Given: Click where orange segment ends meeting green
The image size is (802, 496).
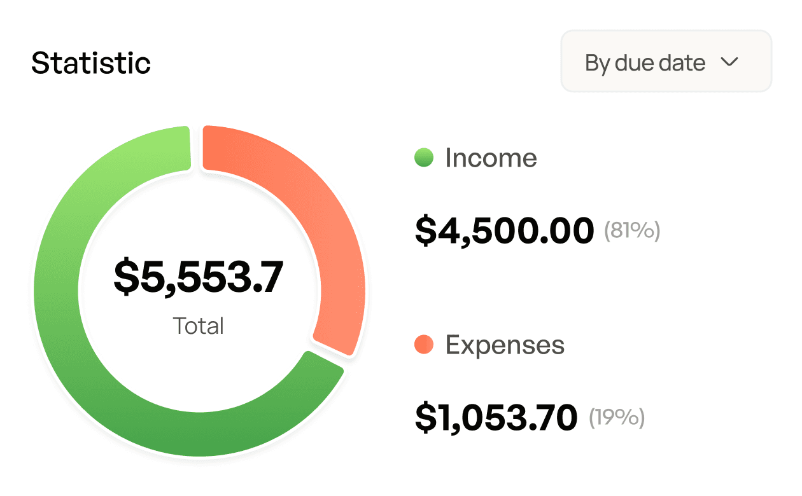Looking at the screenshot, I should coord(330,352).
